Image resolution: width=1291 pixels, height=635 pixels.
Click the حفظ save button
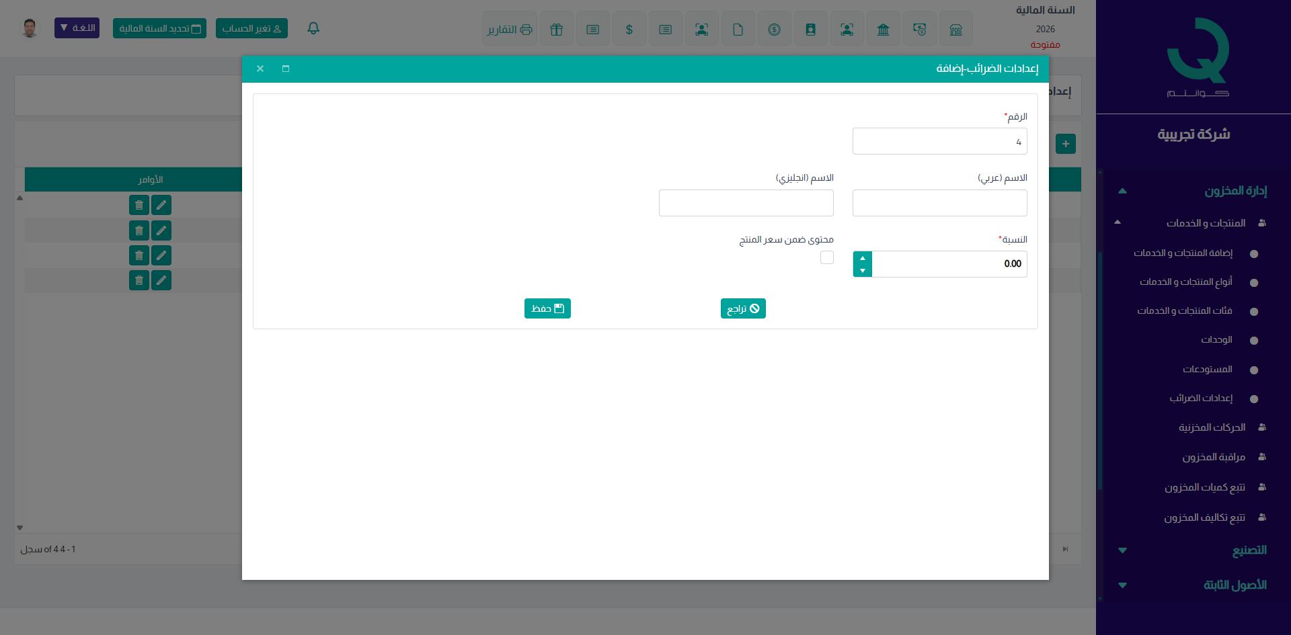tap(547, 308)
